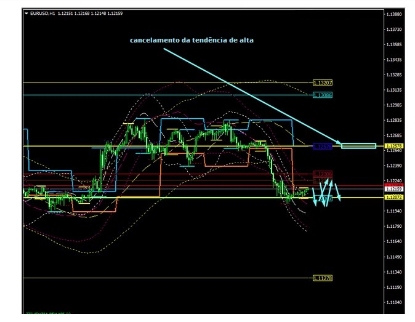Screen dimensions: 415x322
Task: Click the 1.12072 highlighted price on axis
Action: click(394, 198)
